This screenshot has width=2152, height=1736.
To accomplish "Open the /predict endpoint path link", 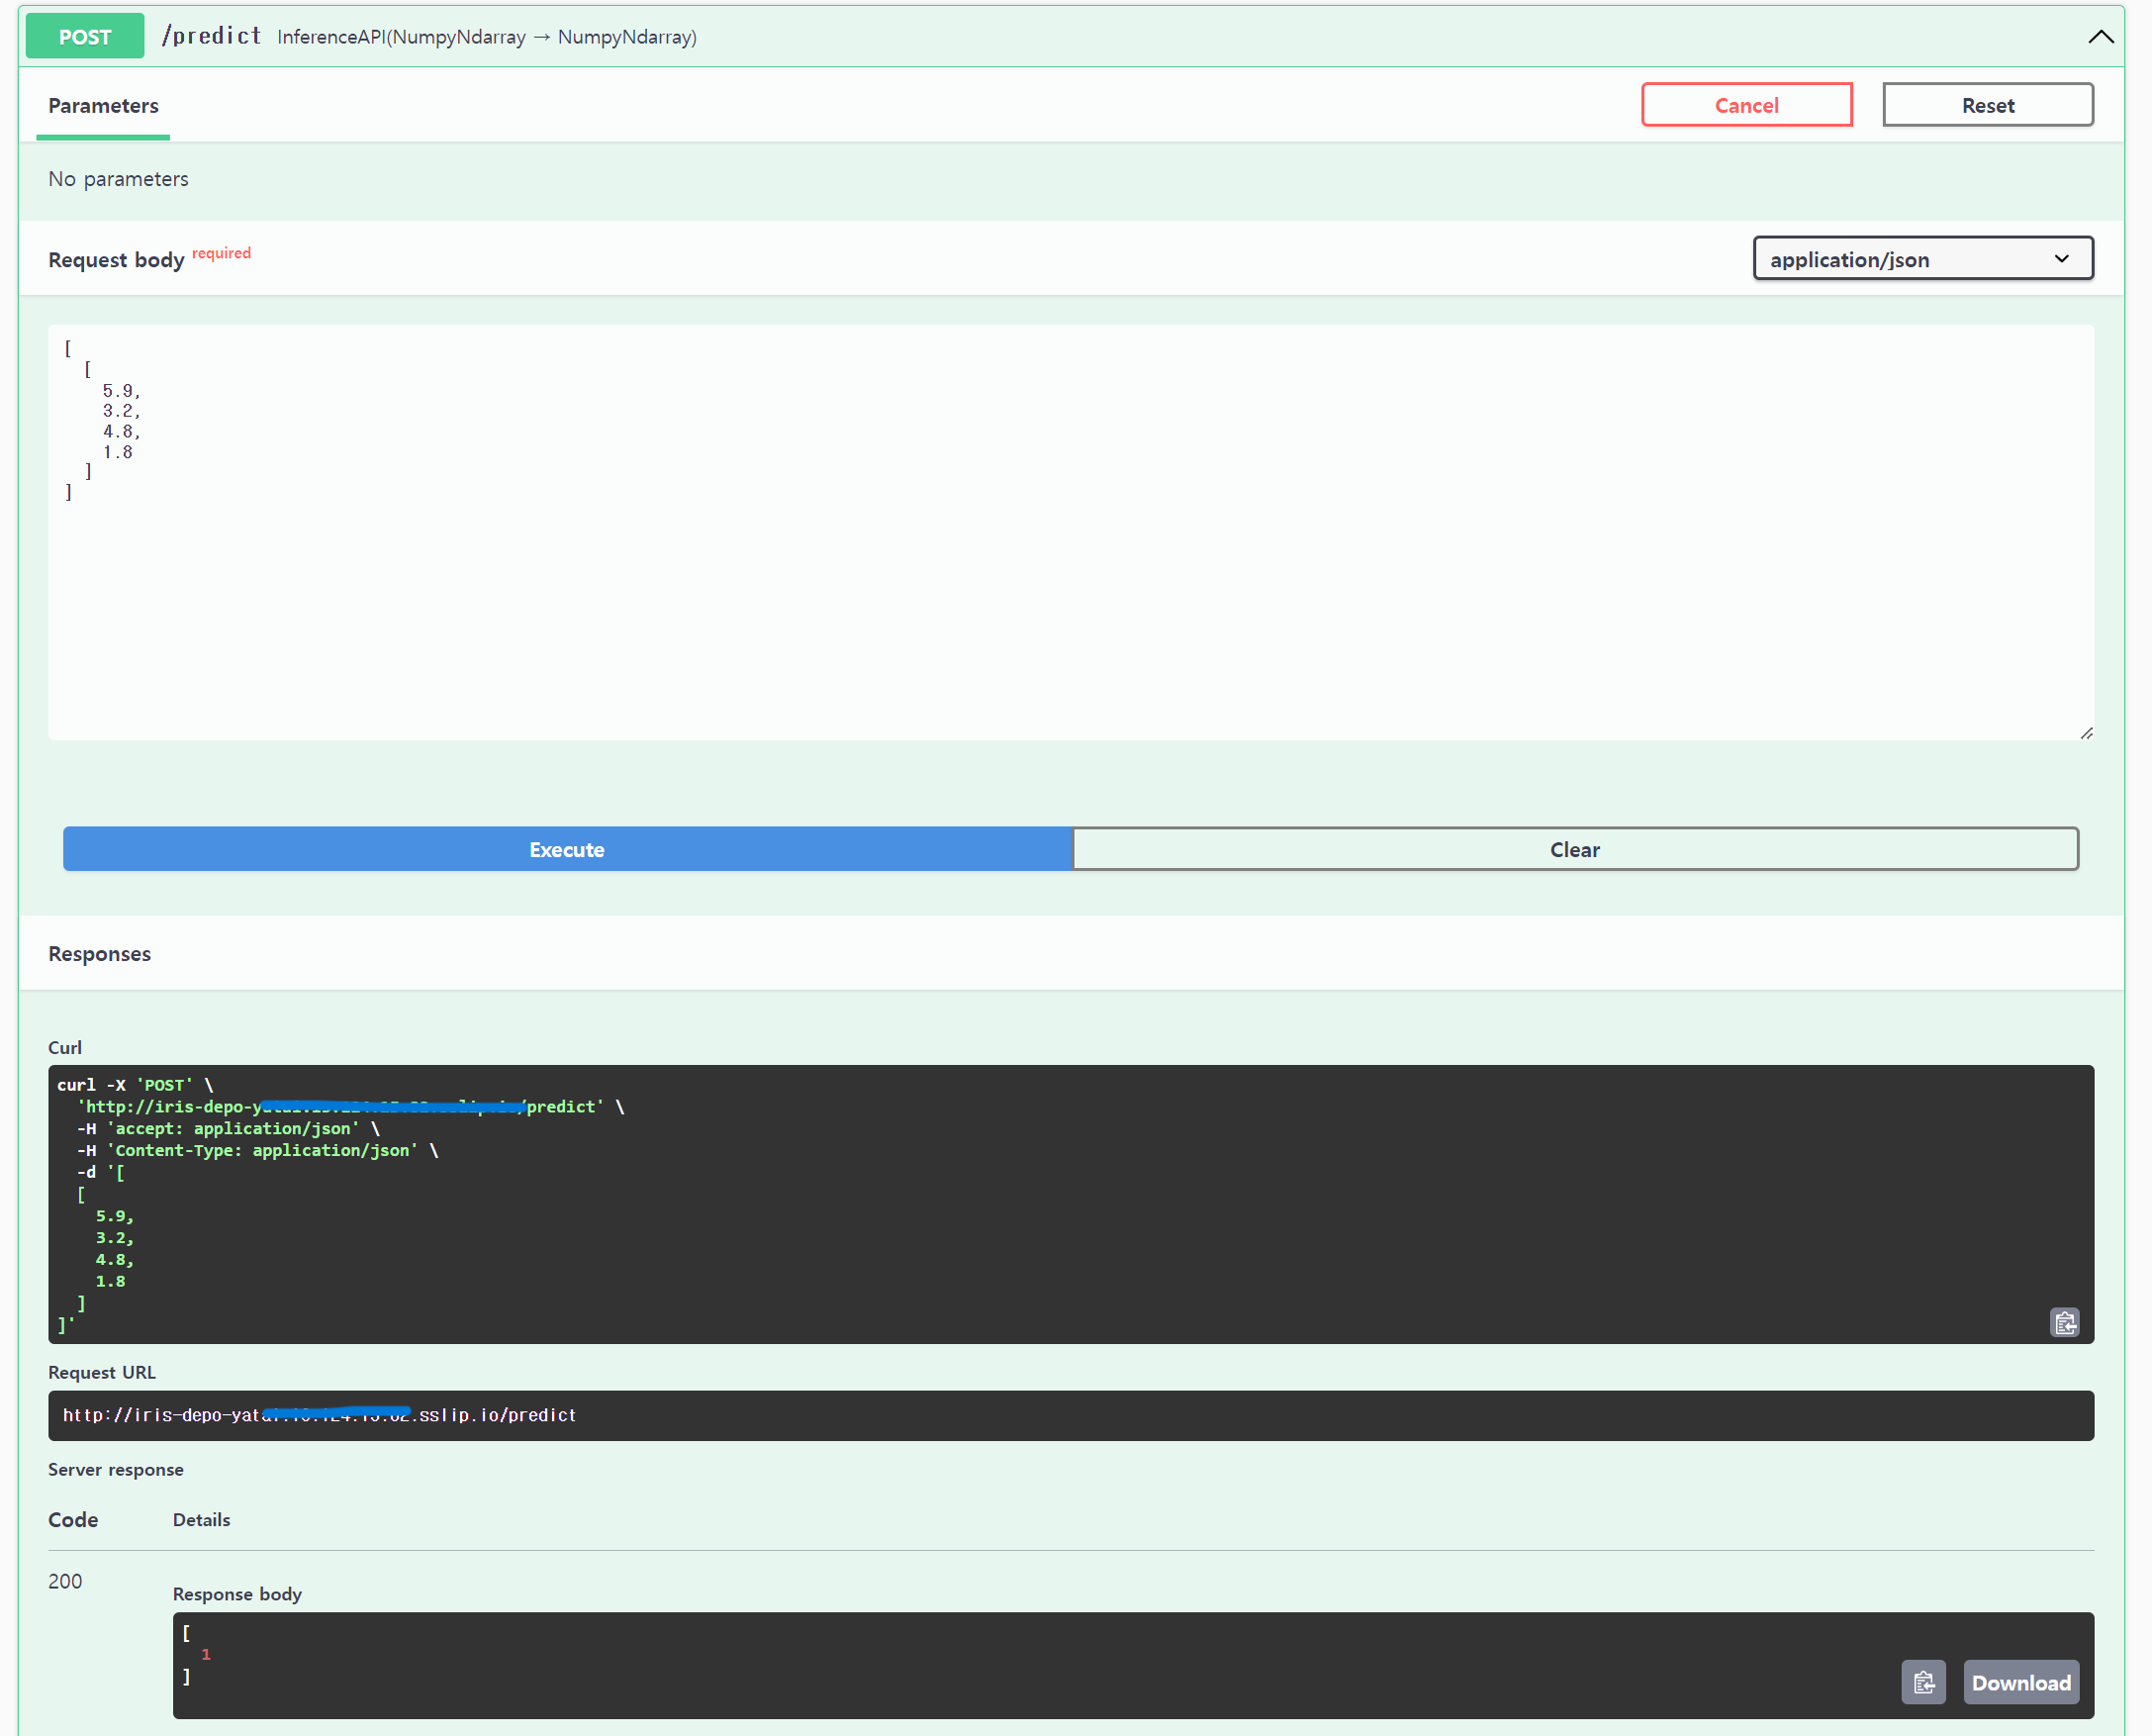I will tap(211, 36).
